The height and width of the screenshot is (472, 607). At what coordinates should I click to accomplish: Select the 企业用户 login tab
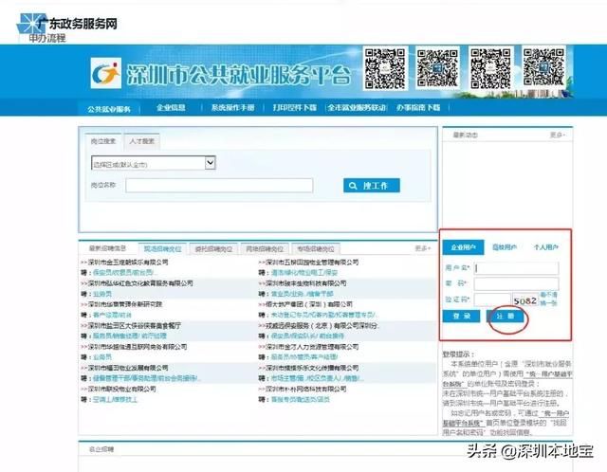[463, 247]
